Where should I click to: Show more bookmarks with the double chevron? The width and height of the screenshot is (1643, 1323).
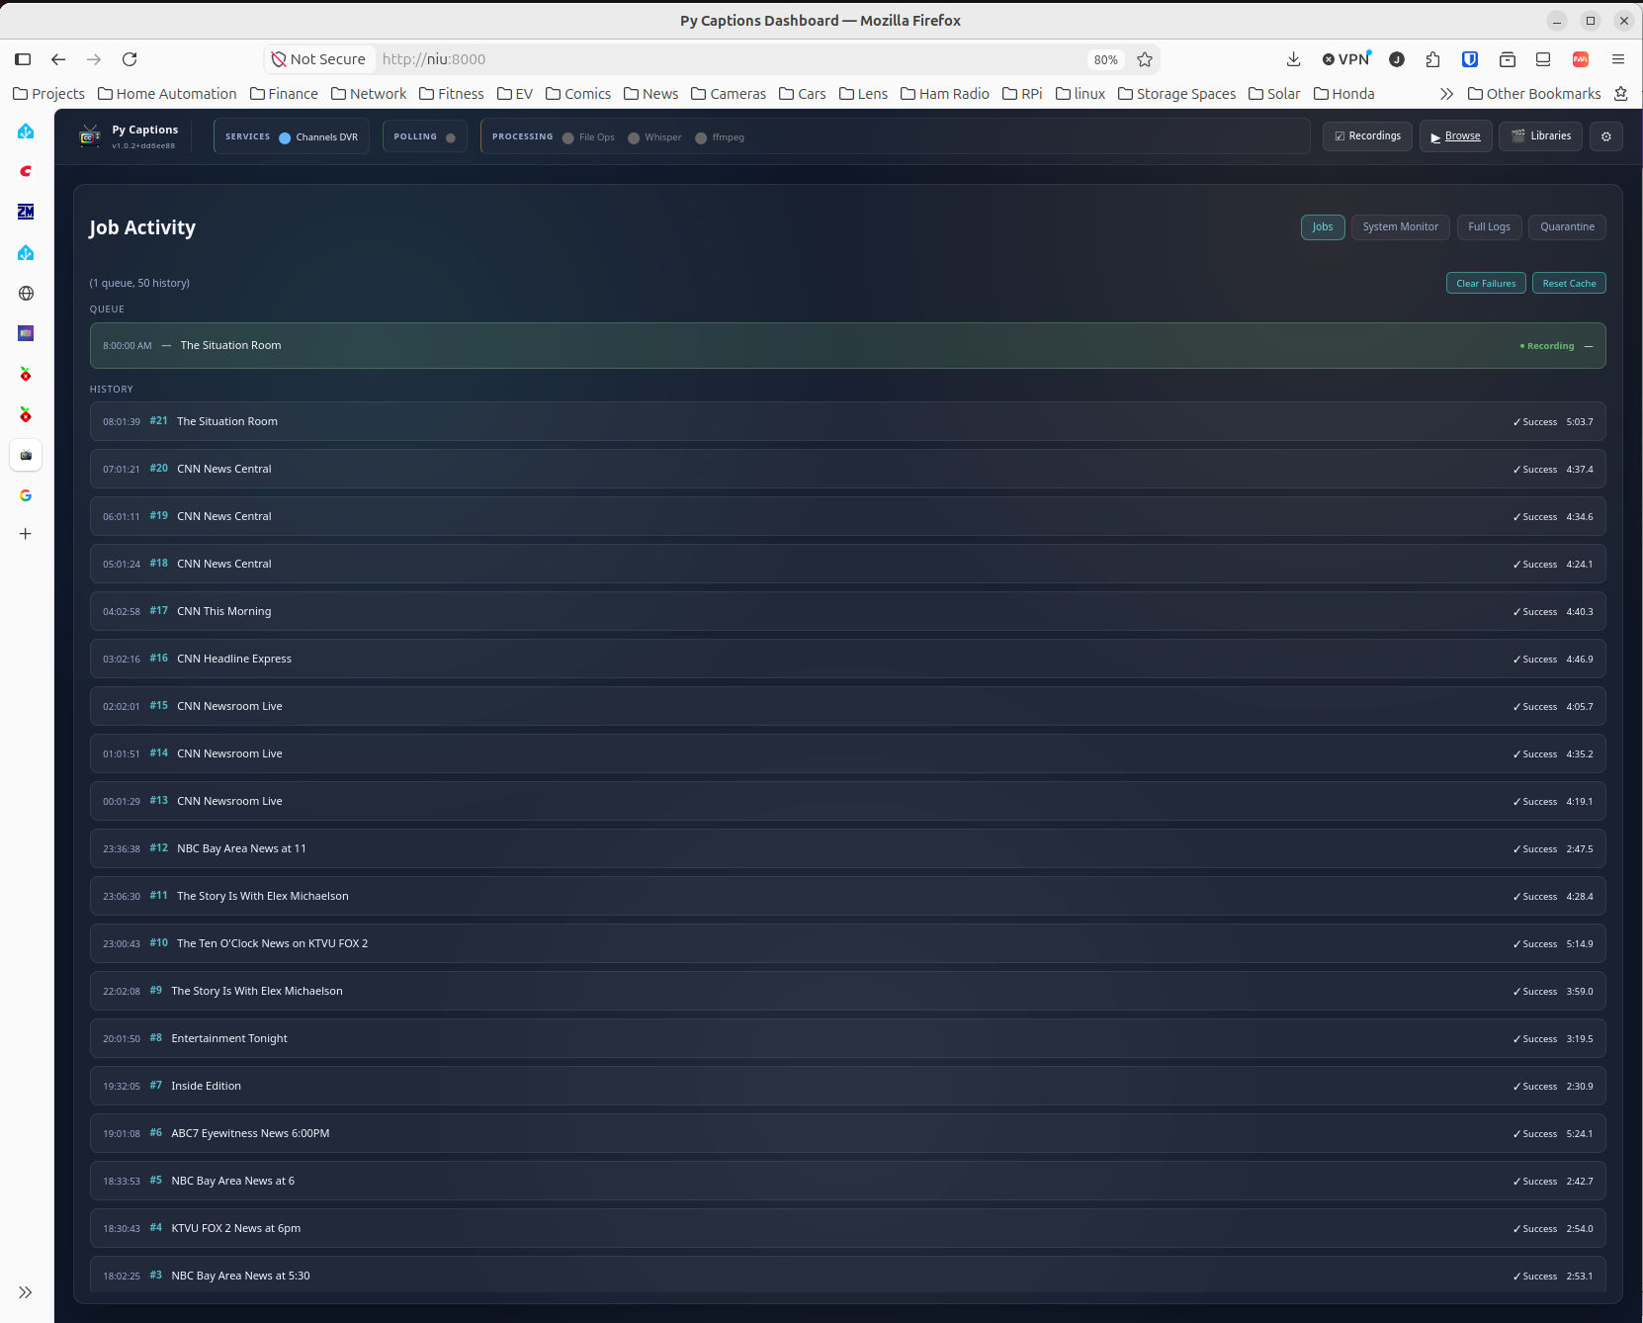pos(1446,94)
